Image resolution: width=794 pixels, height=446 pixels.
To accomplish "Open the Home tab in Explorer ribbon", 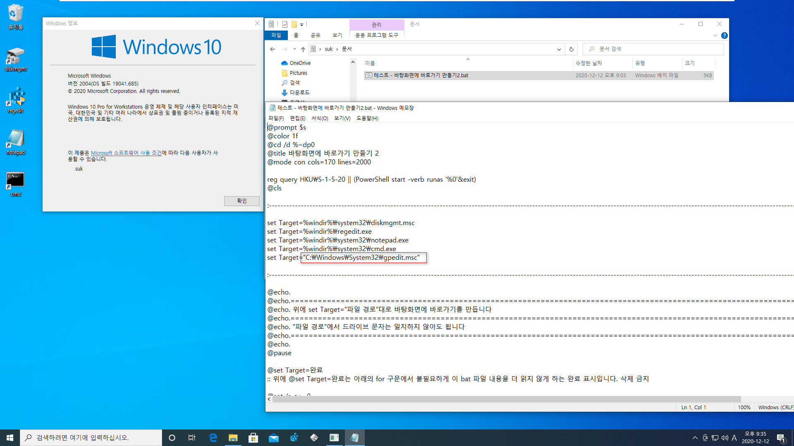I will [296, 36].
